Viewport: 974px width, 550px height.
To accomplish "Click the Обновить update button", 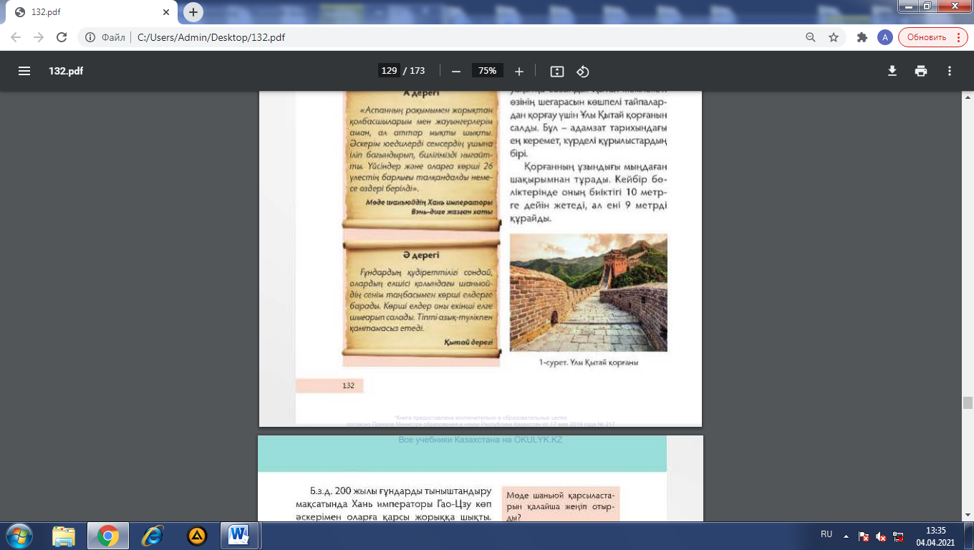I will click(932, 37).
